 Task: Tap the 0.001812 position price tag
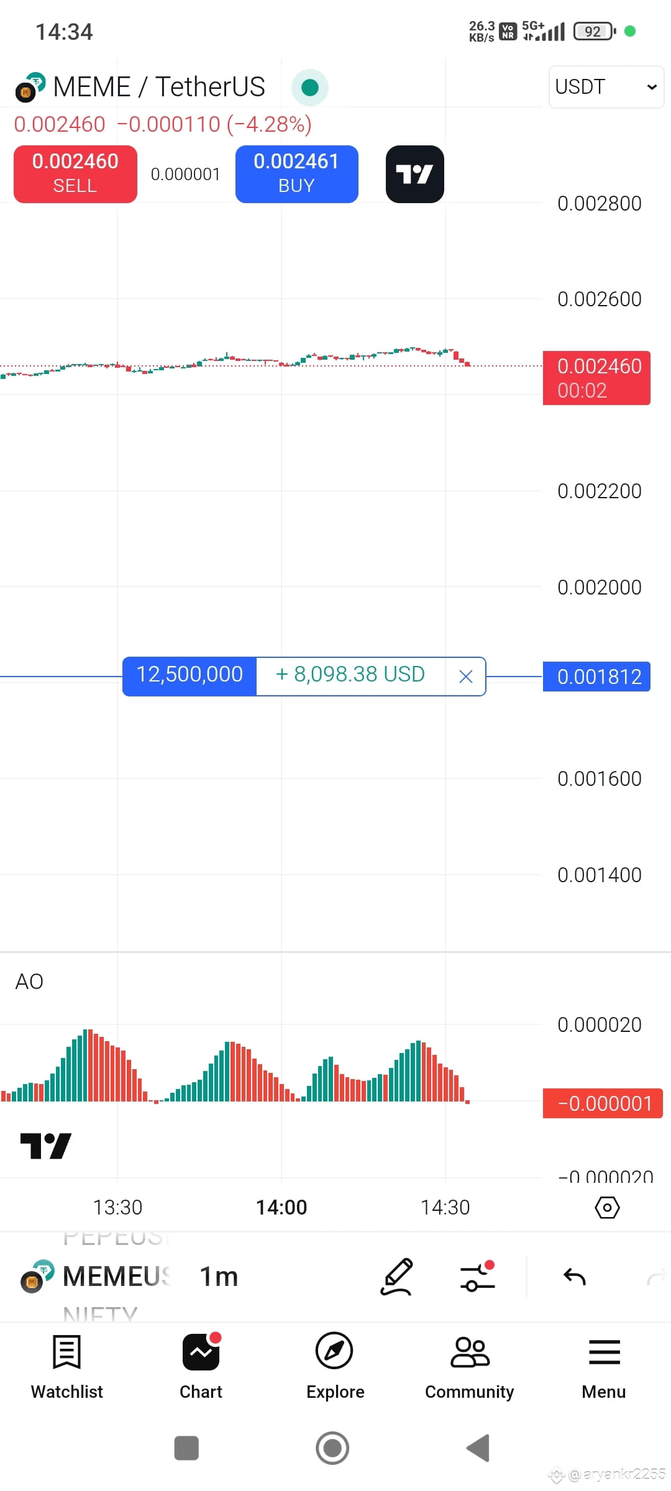tap(596, 677)
